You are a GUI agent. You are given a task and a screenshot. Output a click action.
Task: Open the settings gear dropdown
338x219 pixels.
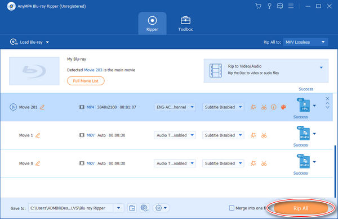tap(161, 208)
